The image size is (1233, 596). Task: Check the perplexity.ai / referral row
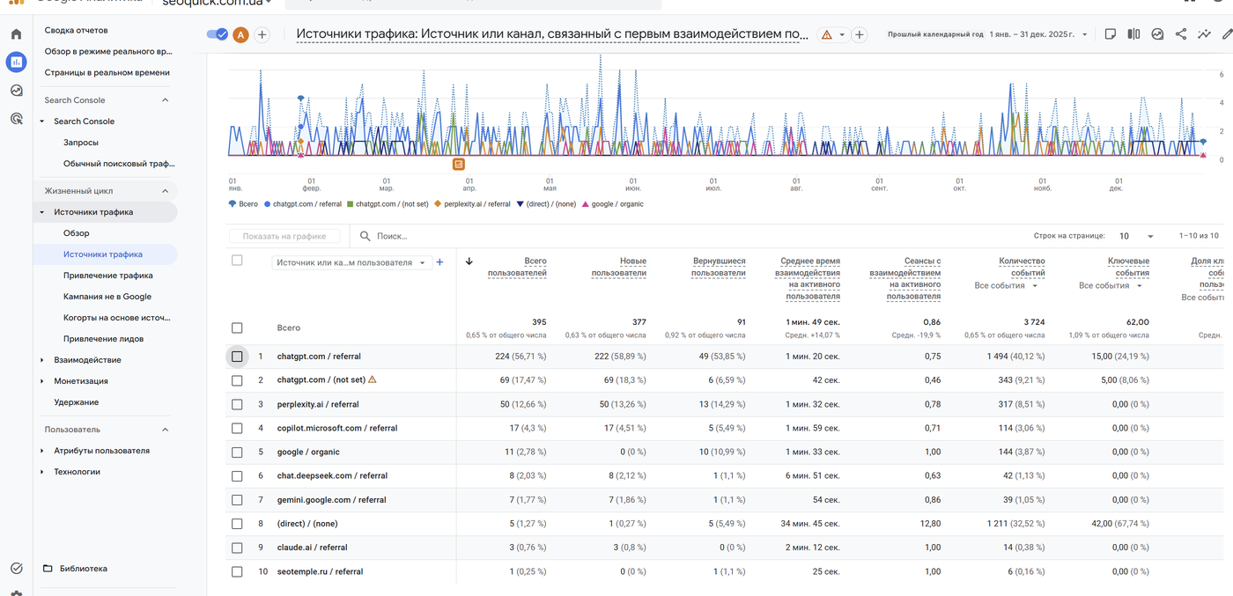pos(237,404)
